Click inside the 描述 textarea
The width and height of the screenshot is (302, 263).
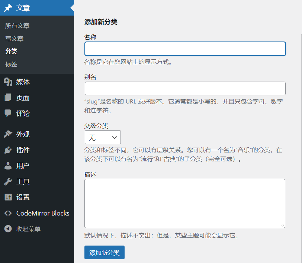click(x=184, y=203)
